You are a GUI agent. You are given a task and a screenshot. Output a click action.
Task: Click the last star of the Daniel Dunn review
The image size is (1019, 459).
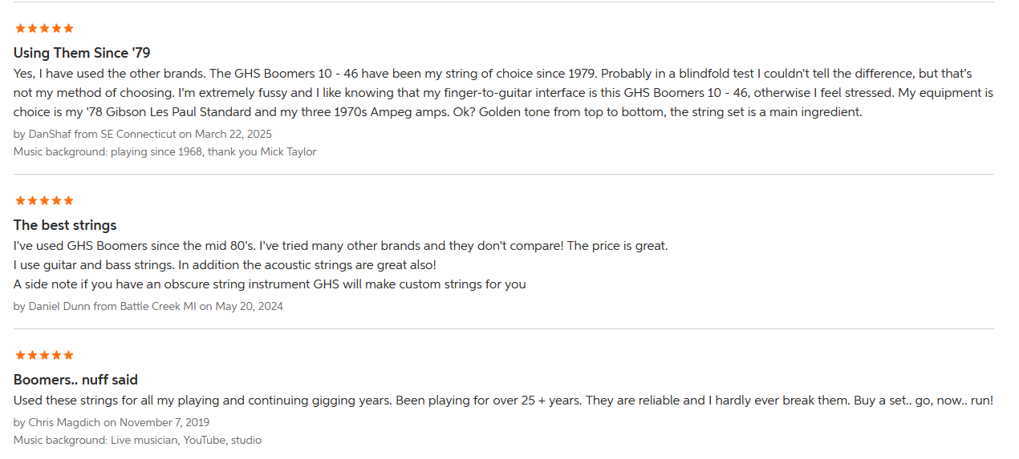[x=68, y=200]
